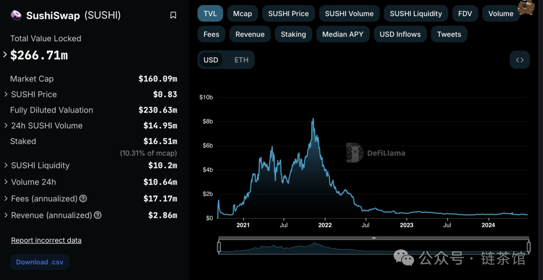Click the Staked value $16.51m
Screen dimensions: 543x280
160,141
